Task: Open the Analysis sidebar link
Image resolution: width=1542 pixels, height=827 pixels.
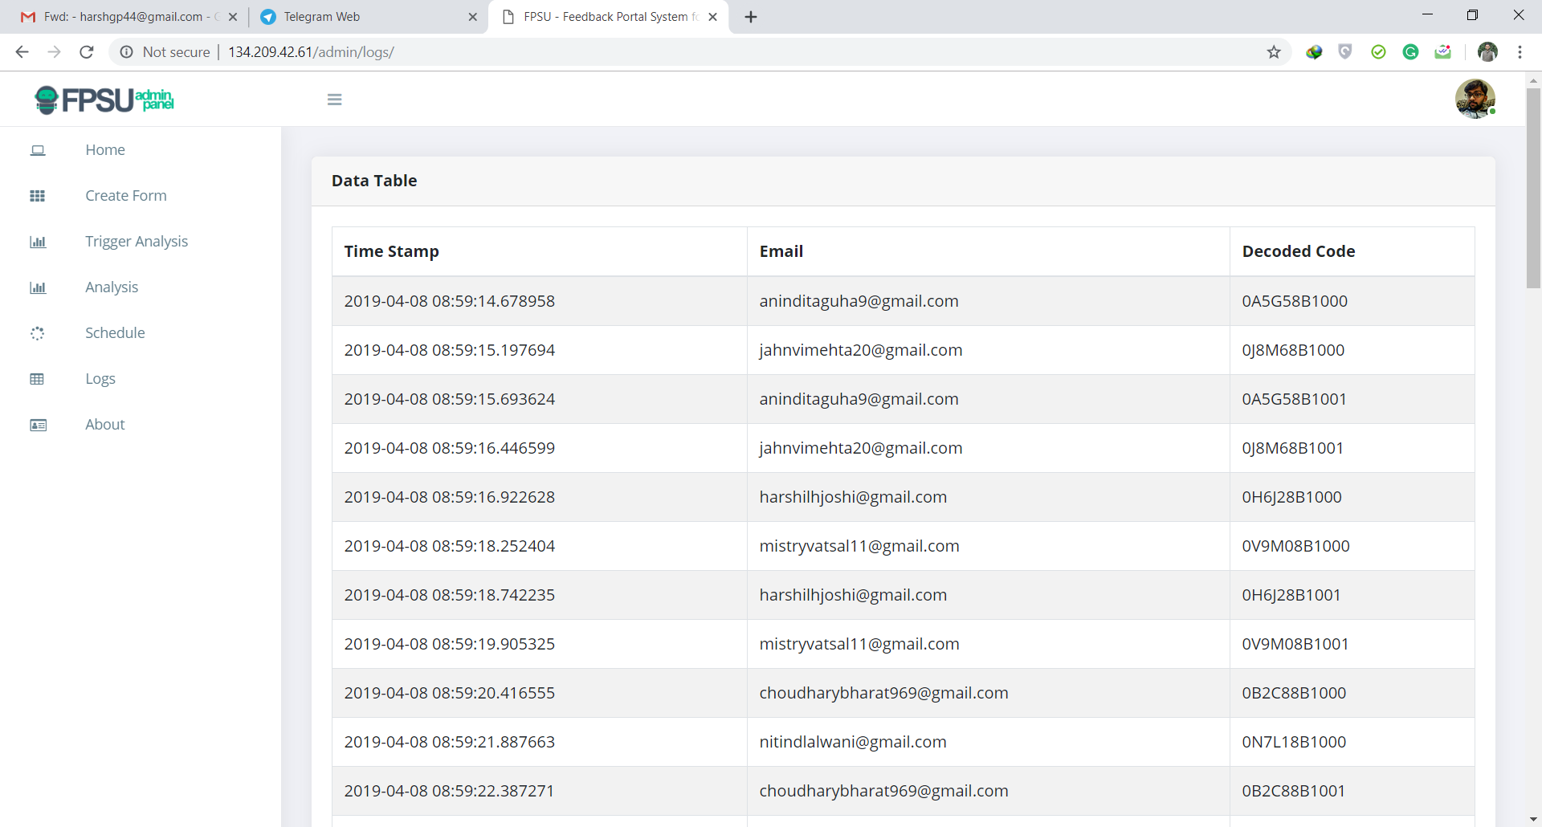Action: point(112,287)
